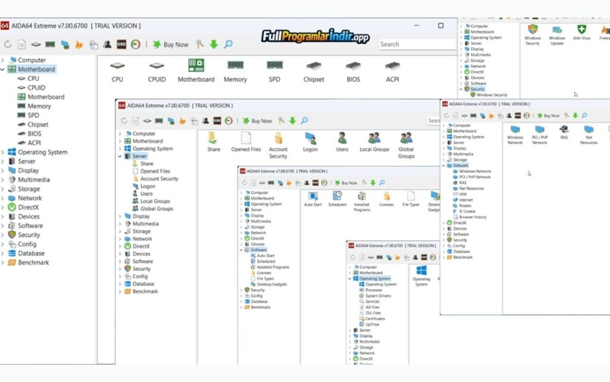Viewport: 610px width, 382px height.
Task: Open the large SPD memory module icon
Action: [x=275, y=65]
